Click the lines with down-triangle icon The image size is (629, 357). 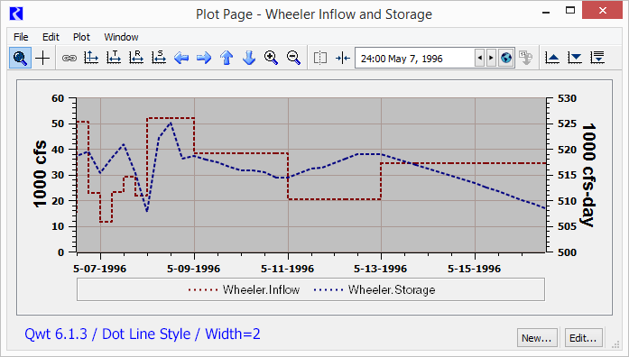(597, 58)
